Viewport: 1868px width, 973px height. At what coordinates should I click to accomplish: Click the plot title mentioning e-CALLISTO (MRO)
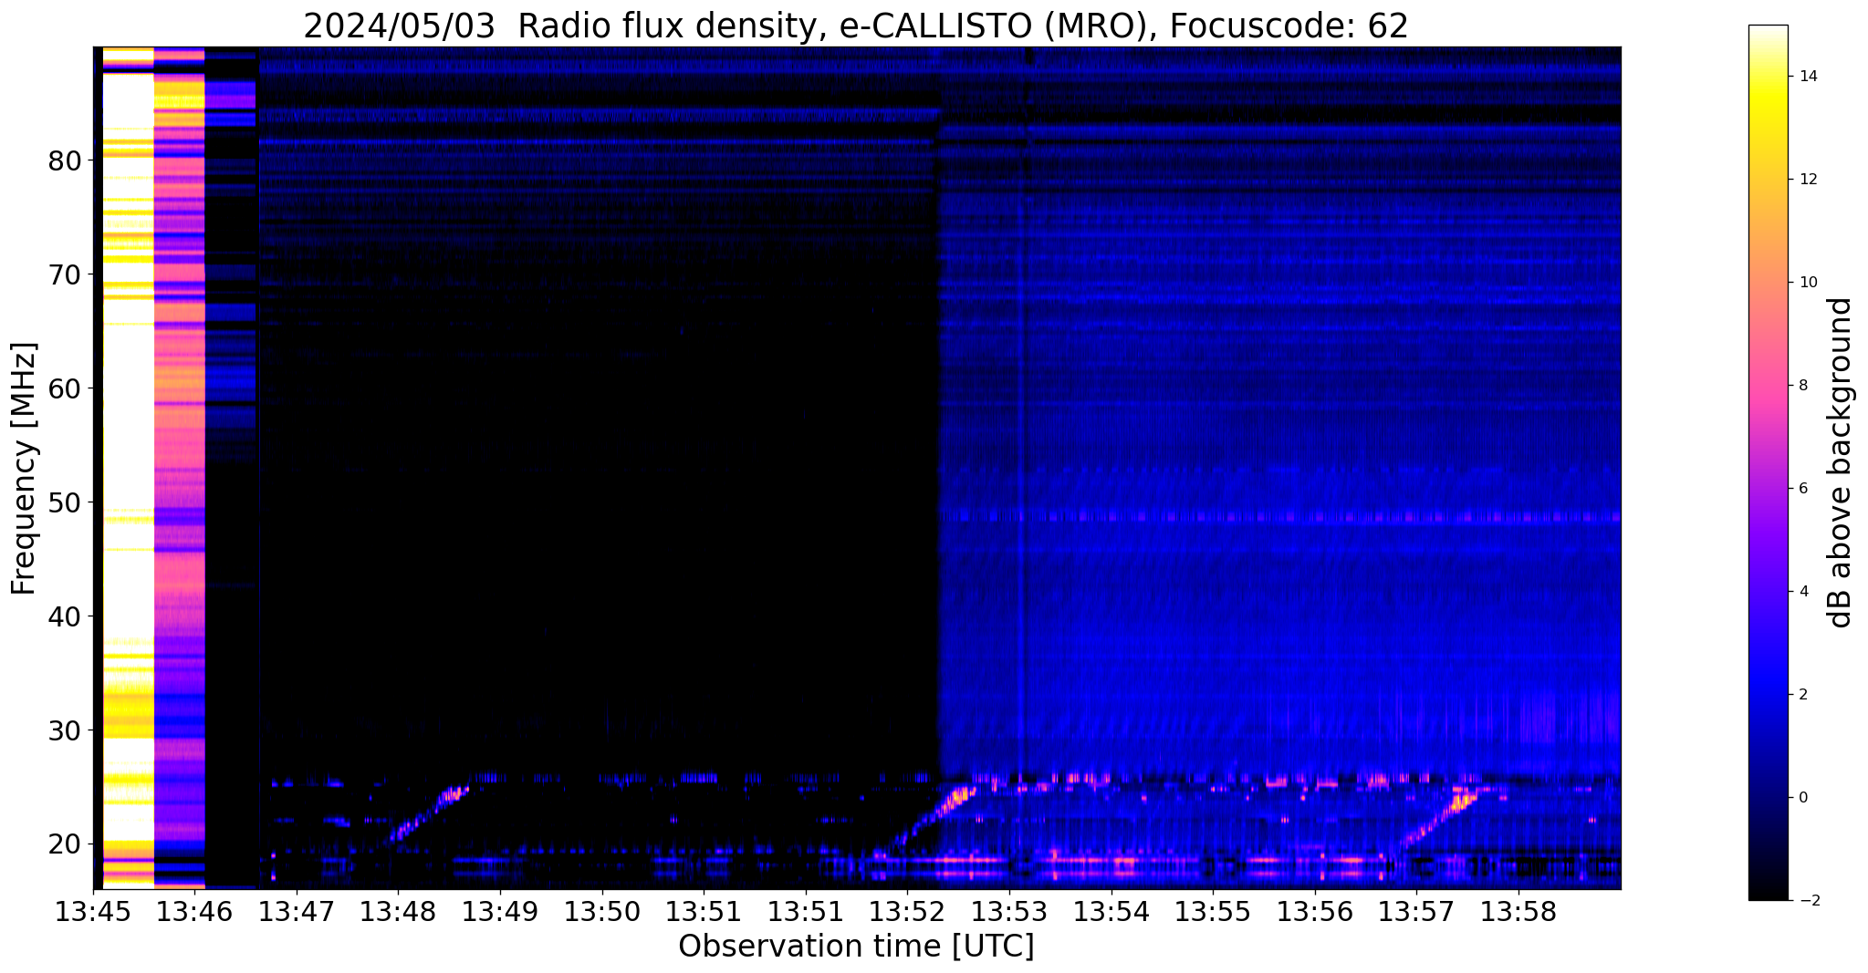point(856,26)
